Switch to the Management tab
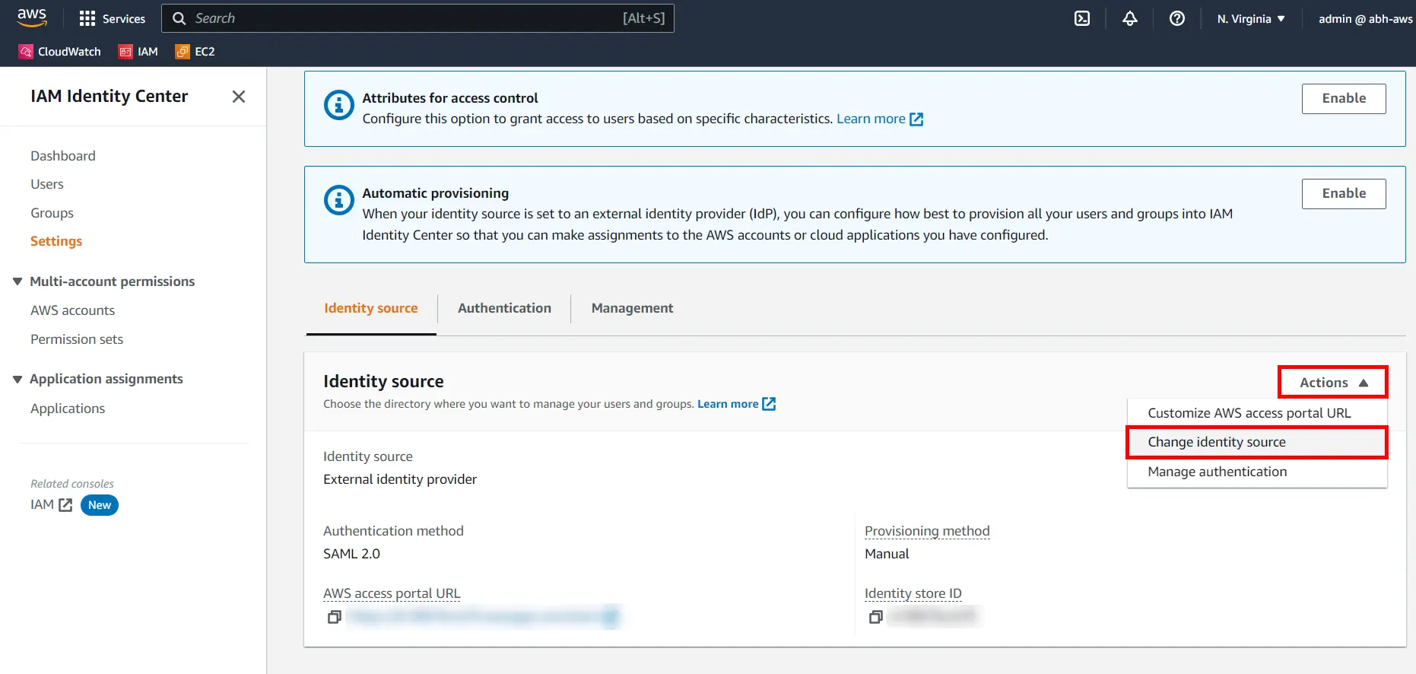Screen dimensions: 1416x674 [632, 308]
